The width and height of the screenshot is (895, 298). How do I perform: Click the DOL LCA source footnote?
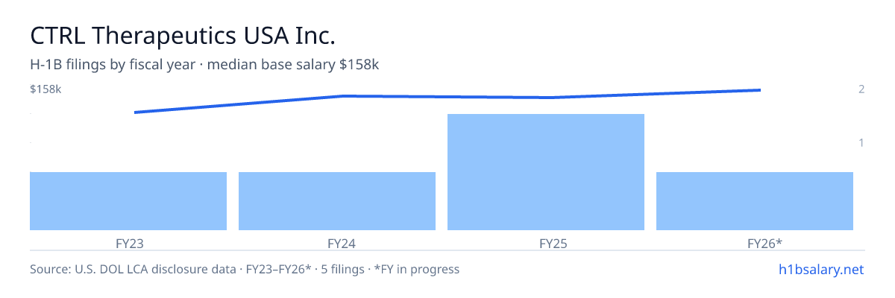245,269
